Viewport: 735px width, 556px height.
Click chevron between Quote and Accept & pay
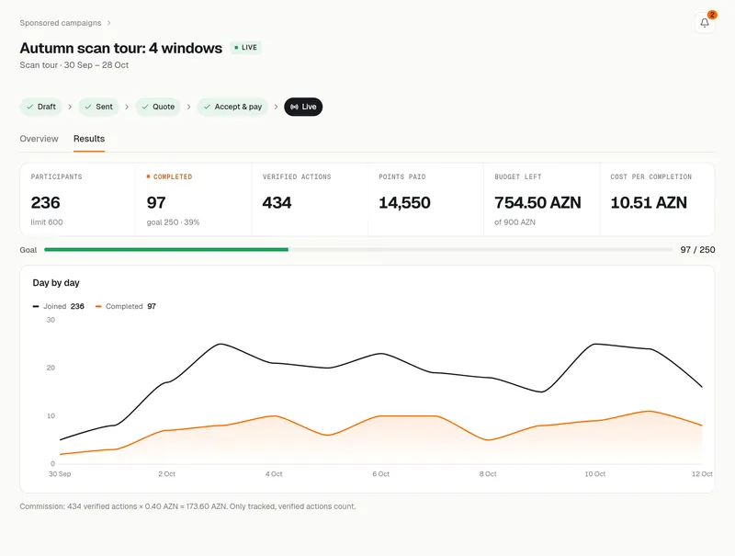coord(189,107)
